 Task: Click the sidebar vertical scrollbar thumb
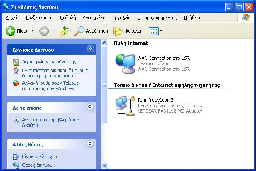[105, 85]
